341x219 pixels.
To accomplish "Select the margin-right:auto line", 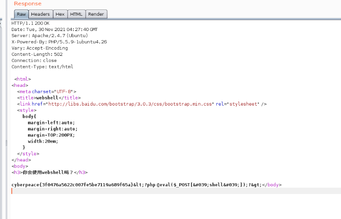I will [52, 129].
